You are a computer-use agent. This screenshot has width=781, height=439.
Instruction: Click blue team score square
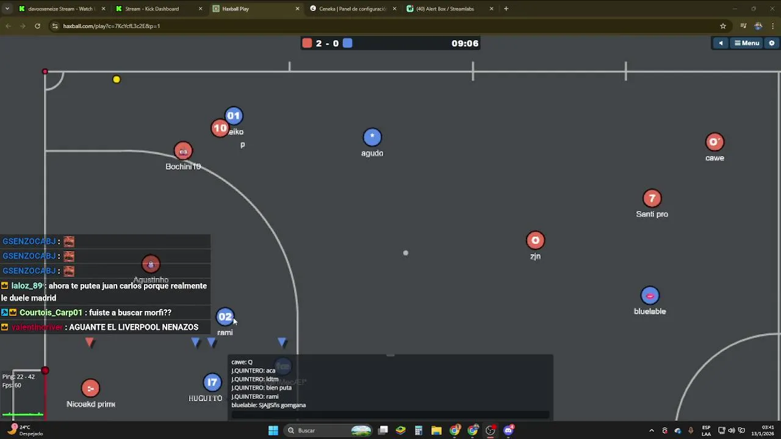pyautogui.click(x=347, y=43)
